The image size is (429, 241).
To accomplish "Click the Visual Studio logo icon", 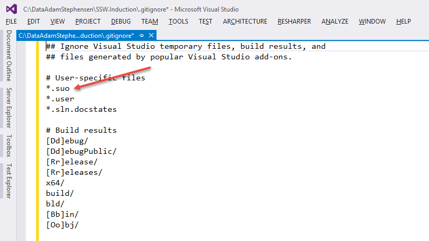I will pyautogui.click(x=12, y=9).
